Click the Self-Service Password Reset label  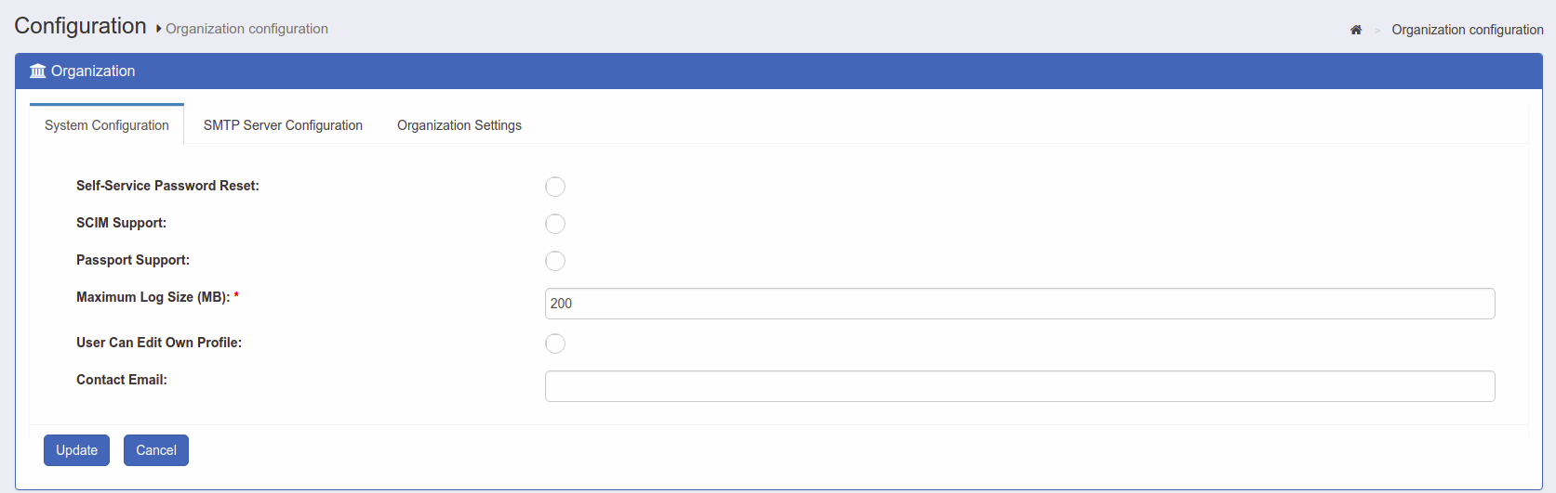tap(167, 186)
